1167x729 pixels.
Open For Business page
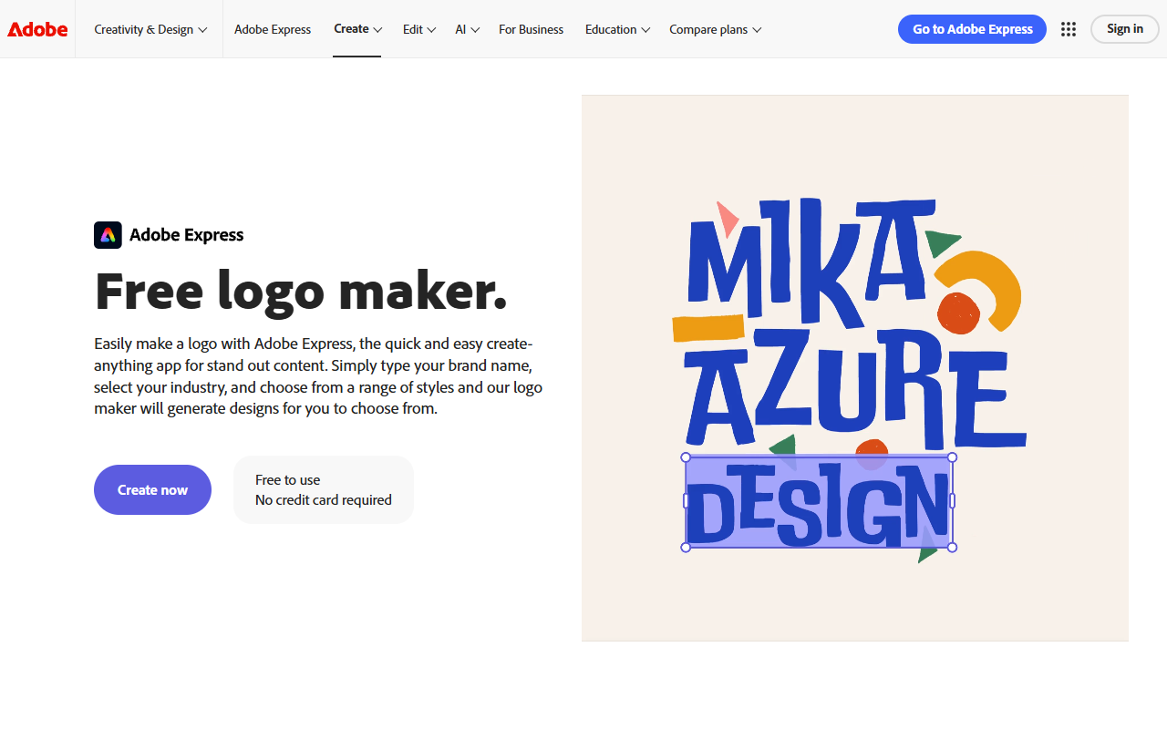click(531, 29)
